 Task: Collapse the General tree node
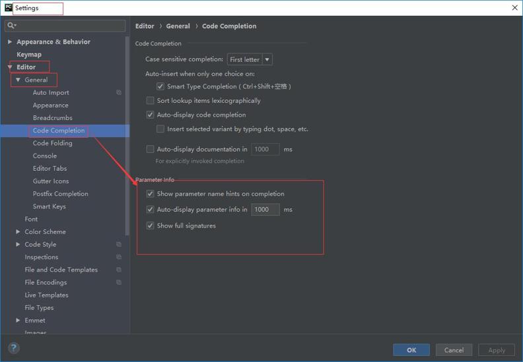[18, 80]
